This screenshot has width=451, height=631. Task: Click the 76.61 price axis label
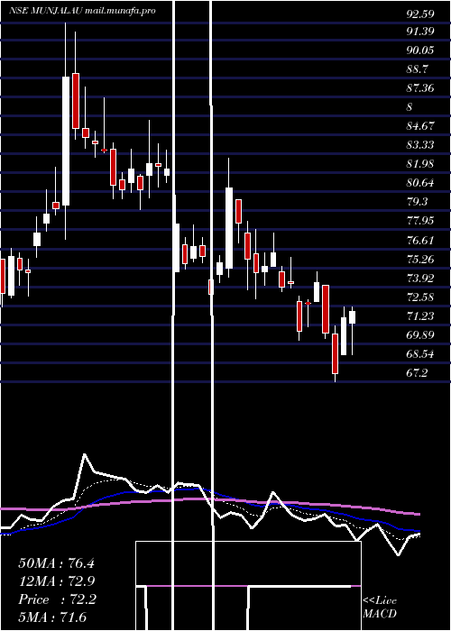pos(420,241)
